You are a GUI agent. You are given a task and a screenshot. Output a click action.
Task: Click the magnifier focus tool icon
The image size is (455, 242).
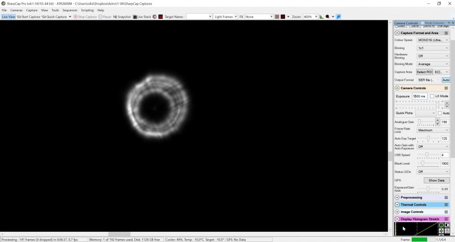pos(328,17)
